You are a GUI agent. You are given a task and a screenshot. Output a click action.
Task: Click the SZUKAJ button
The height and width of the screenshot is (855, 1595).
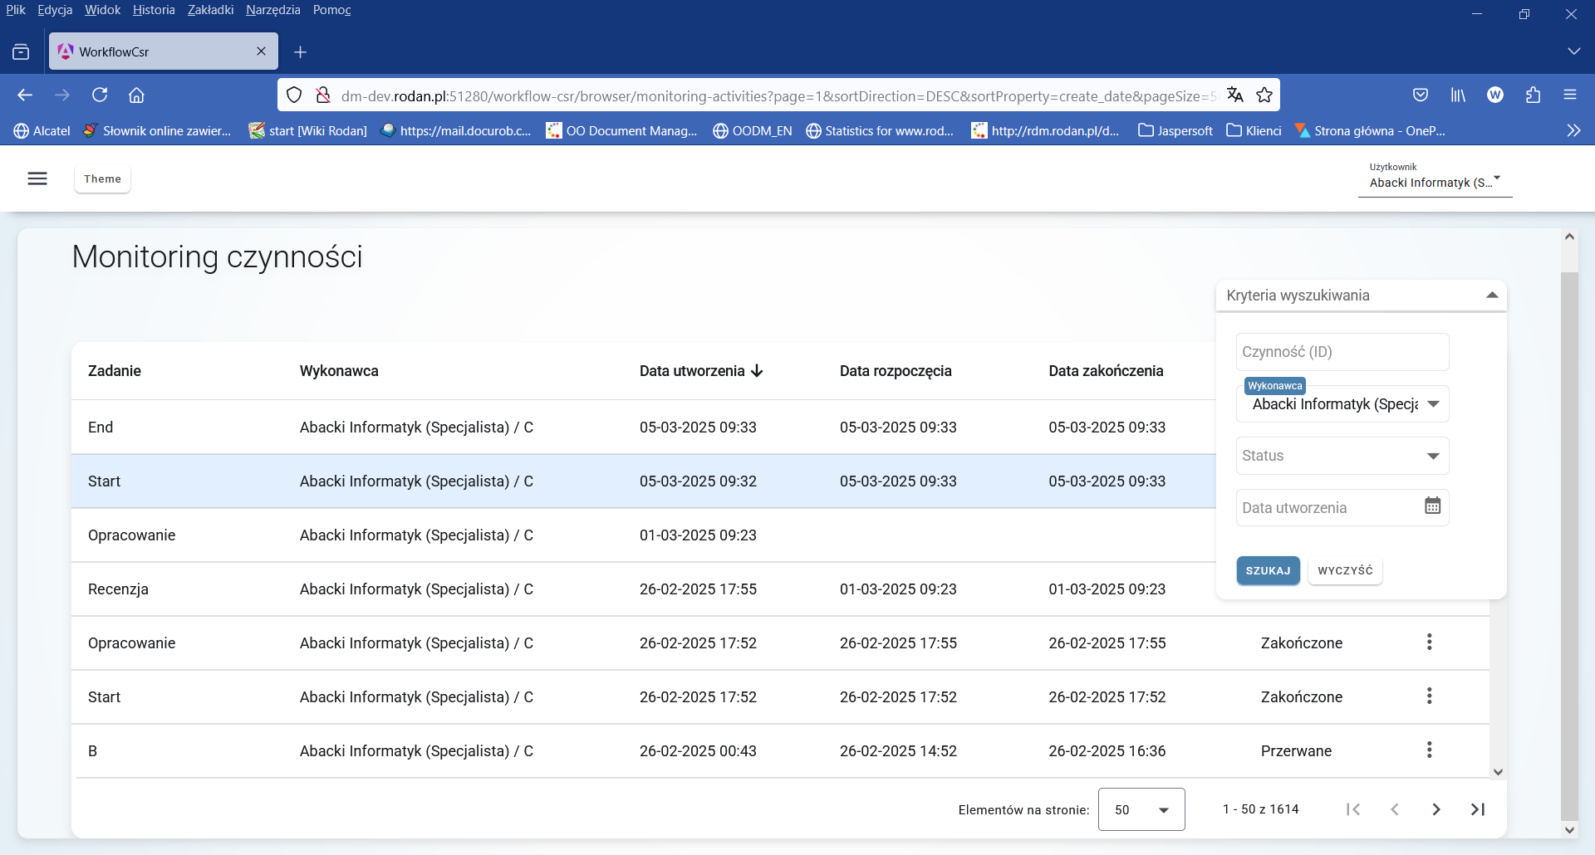pos(1268,570)
